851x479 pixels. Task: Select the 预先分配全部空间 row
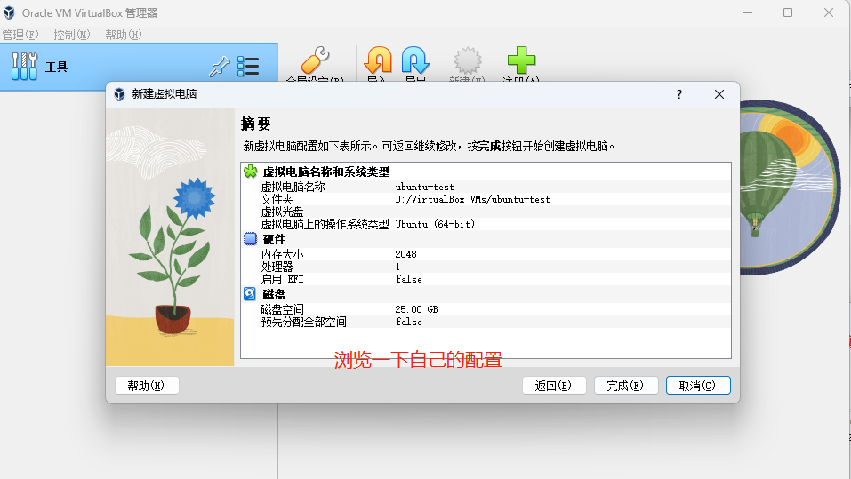tap(486, 323)
